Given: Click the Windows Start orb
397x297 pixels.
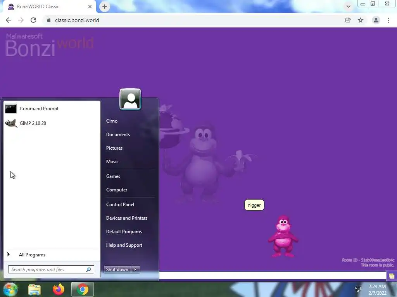Looking at the screenshot, I should click(10, 289).
